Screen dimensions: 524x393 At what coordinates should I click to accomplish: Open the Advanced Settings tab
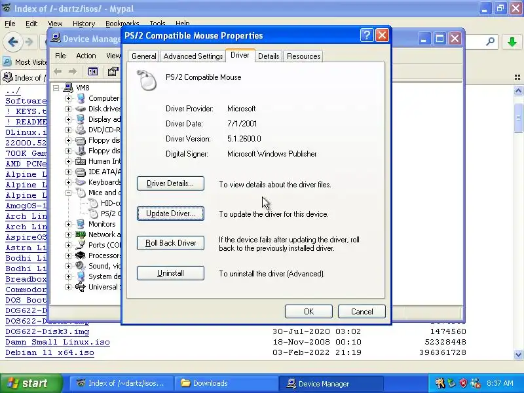[x=193, y=56]
